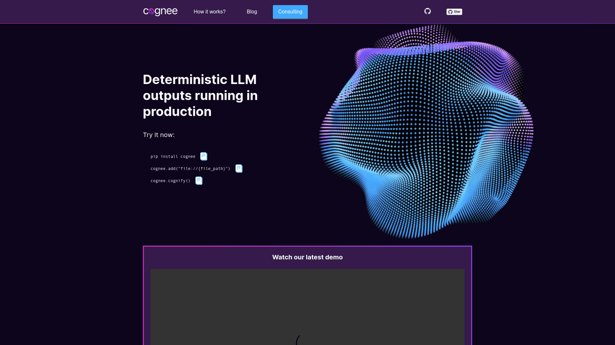Click the blue Consulting button

[290, 12]
